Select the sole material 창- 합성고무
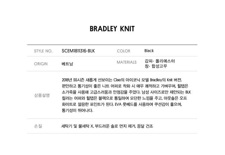225x155 pixels. pyautogui.click(x=156, y=66)
